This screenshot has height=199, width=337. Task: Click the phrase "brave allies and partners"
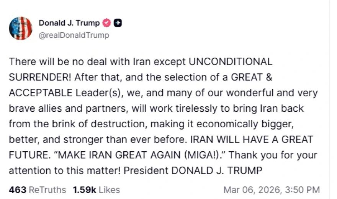pyautogui.click(x=68, y=108)
